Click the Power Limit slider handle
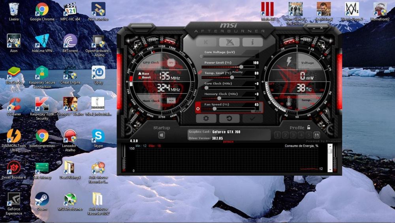The width and height of the screenshot is (395, 223). point(241,67)
